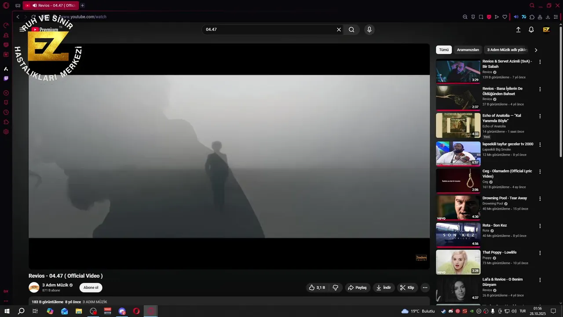Open Revios & Servet Azimli Bir Sabah thumbnail

pyautogui.click(x=458, y=71)
